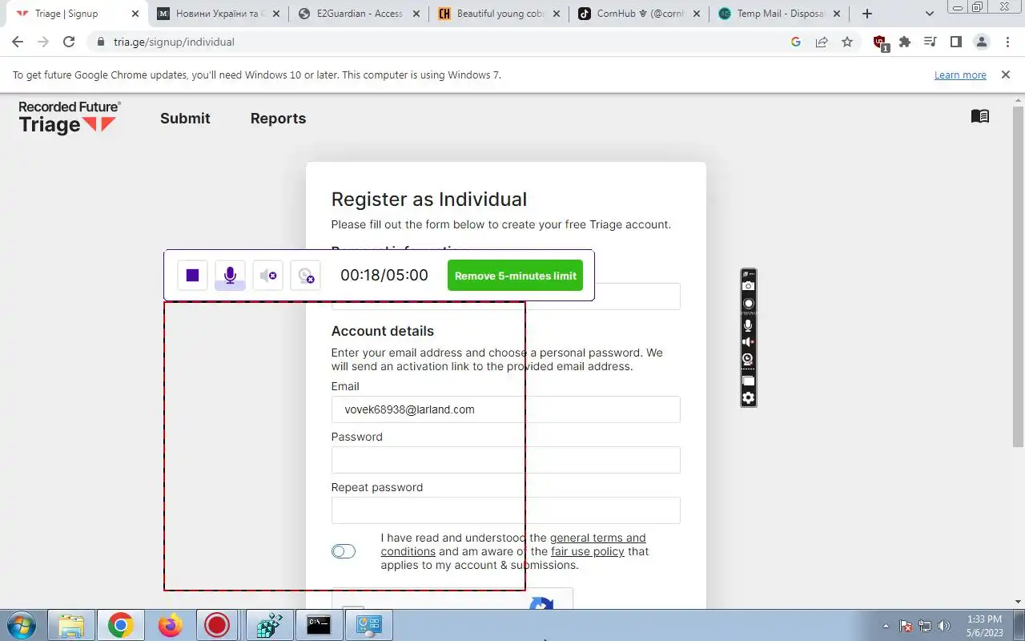
Task: Open the Submit page
Action: coord(185,118)
